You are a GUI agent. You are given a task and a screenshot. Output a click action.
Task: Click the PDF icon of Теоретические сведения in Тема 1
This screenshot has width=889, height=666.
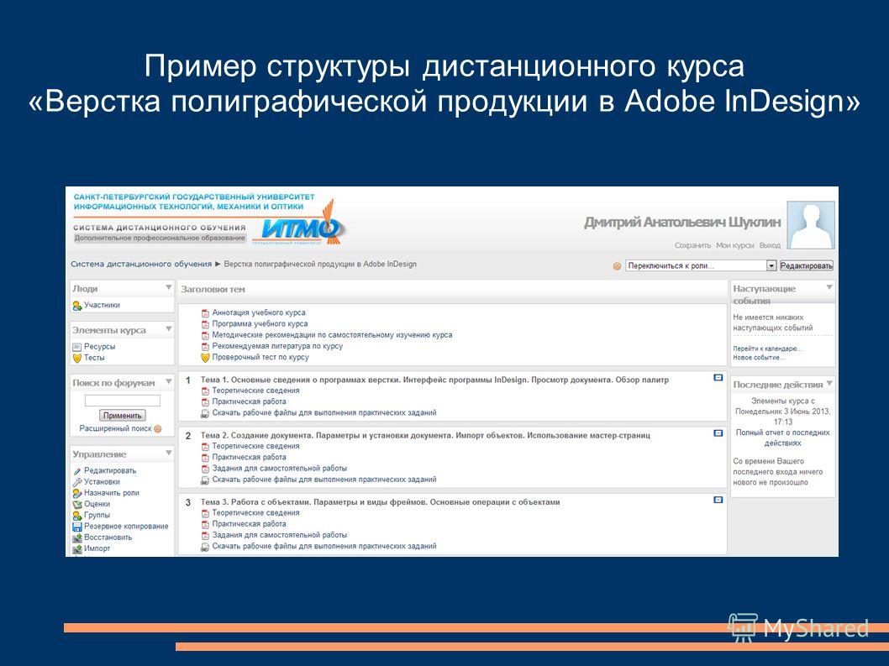coord(205,391)
